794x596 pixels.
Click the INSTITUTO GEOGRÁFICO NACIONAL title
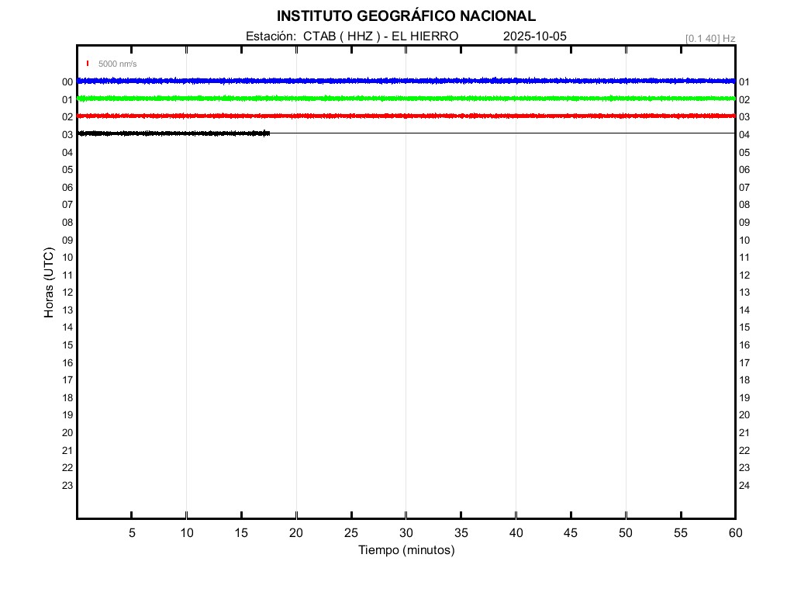[x=406, y=16]
